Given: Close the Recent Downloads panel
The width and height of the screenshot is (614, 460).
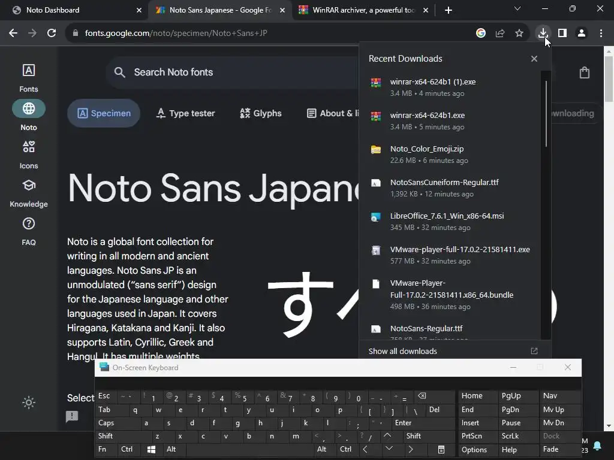Looking at the screenshot, I should [x=534, y=59].
